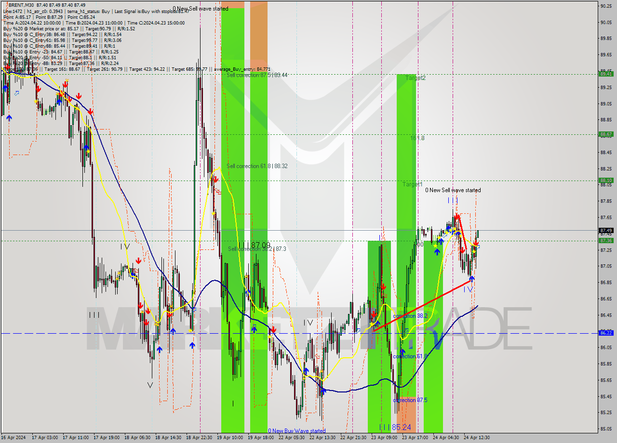
Task: Click the '| | | 85.24' low annotation
Action: (x=395, y=427)
